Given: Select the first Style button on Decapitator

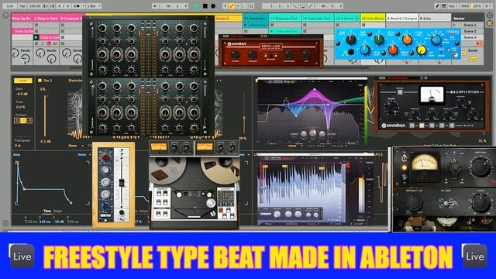Looking at the screenshot, I should (x=412, y=126).
